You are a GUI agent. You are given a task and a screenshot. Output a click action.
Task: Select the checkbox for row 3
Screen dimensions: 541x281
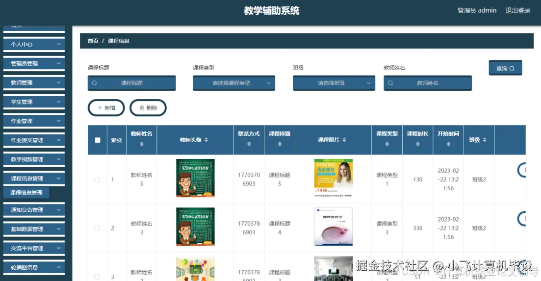tap(97, 277)
